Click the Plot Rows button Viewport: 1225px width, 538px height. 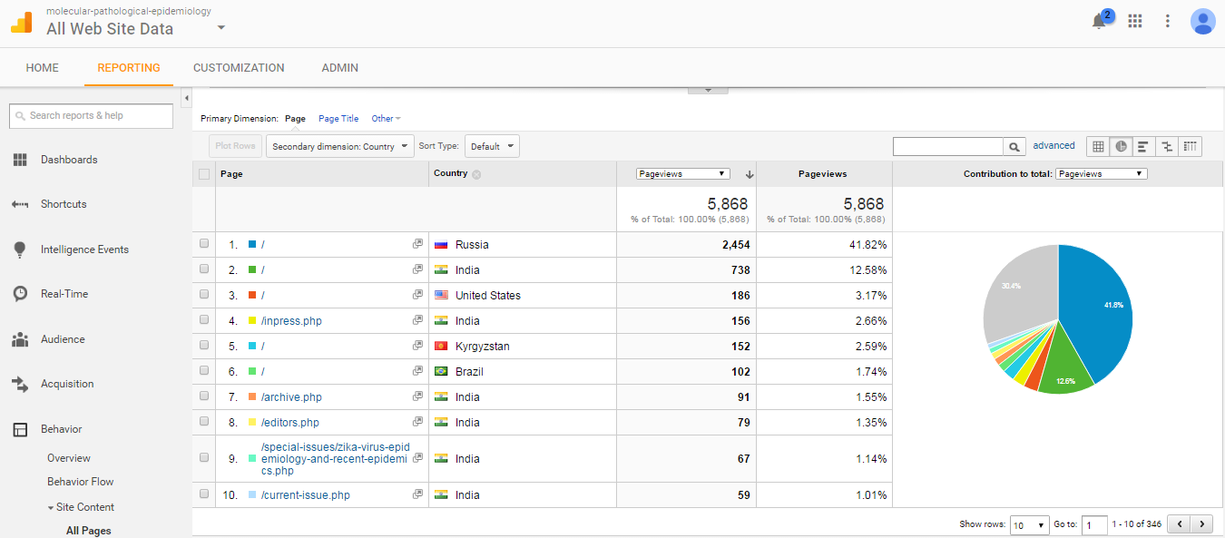point(236,146)
